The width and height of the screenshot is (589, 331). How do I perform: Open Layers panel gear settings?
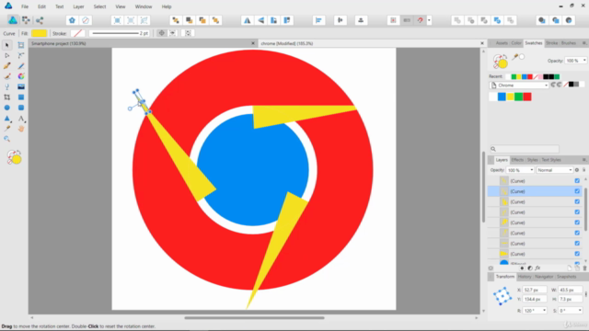point(577,170)
